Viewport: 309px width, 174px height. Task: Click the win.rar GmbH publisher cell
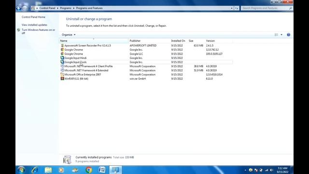138,79
